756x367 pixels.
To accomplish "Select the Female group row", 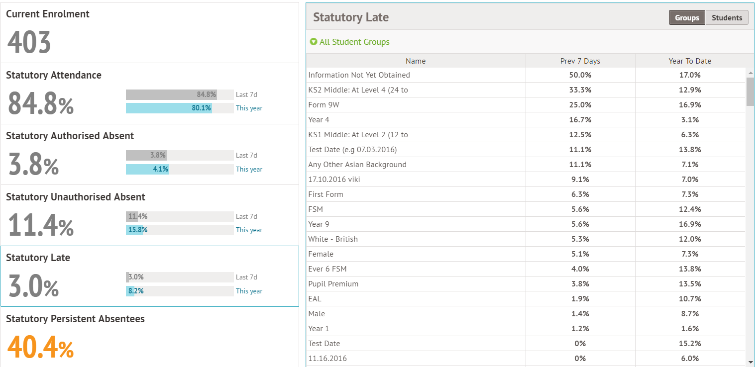I will (x=526, y=254).
